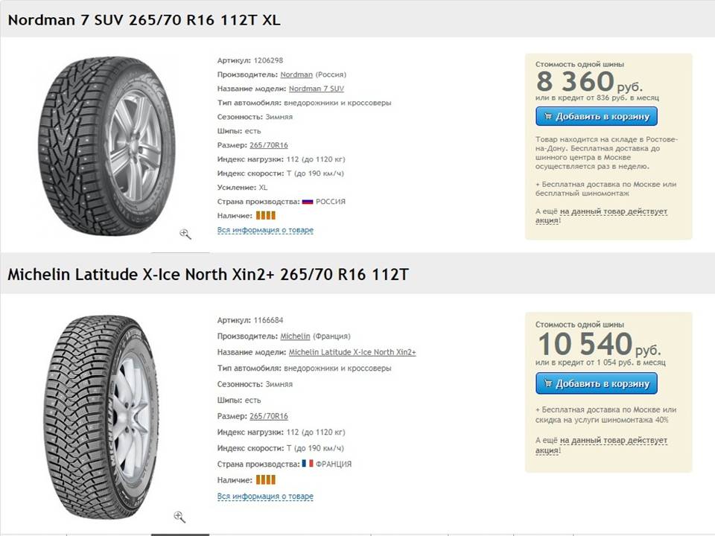View all product information for Nordman tire
Viewport: 715px width, 536px height.
coord(265,230)
